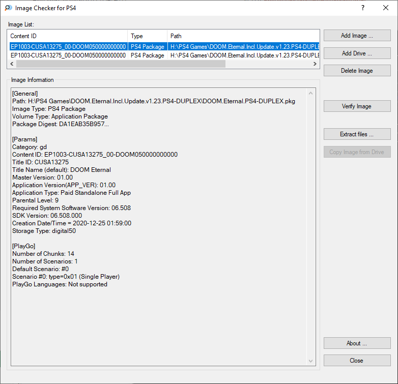Click Default Scenario: #0 line
The image size is (398, 384).
coord(40,269)
